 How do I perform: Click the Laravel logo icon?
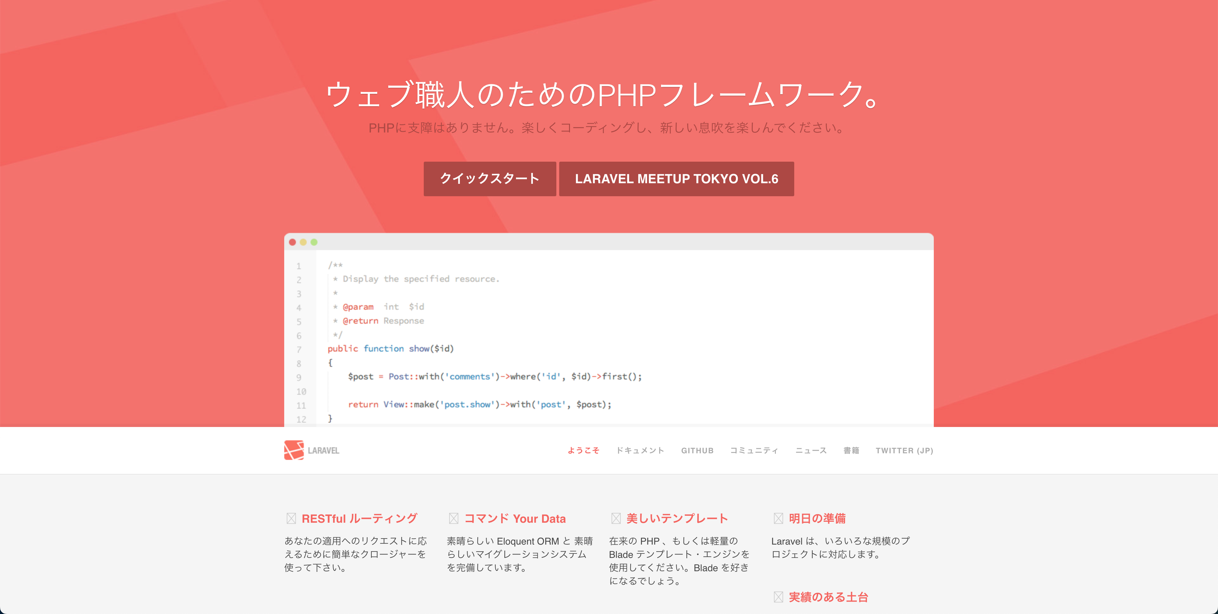click(x=294, y=450)
